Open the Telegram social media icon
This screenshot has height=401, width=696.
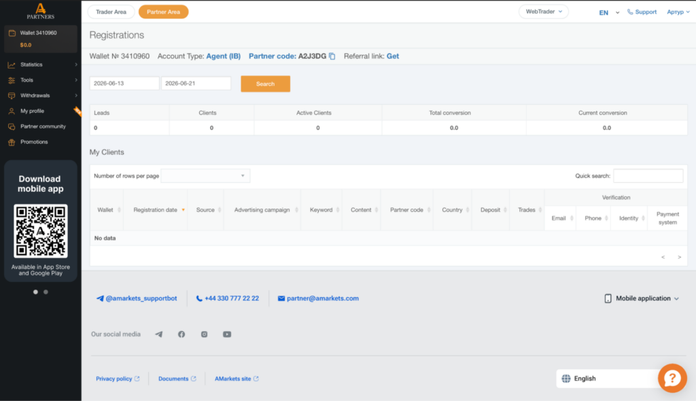(x=158, y=334)
